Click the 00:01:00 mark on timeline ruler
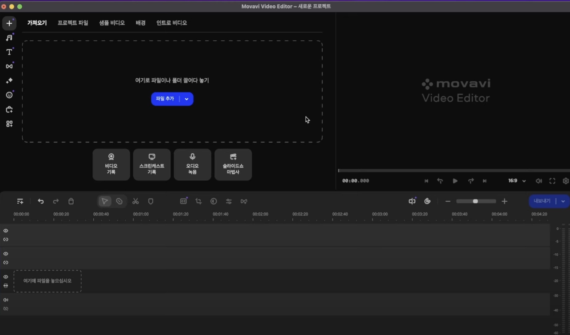This screenshot has width=570, height=335. 141,214
